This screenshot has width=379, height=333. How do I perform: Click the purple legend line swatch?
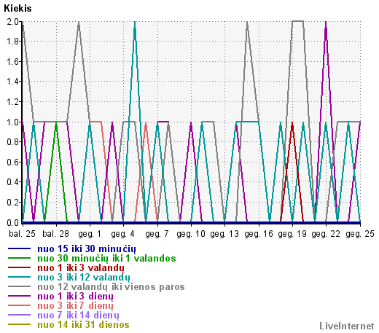tap(19, 296)
